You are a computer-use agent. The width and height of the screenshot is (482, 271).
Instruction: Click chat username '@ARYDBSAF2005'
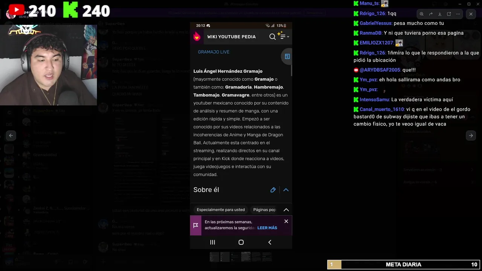(380, 70)
